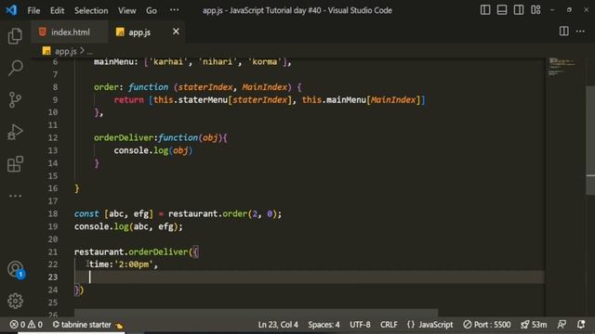Open editor More Actions menu
The image size is (595, 334).
click(x=580, y=32)
